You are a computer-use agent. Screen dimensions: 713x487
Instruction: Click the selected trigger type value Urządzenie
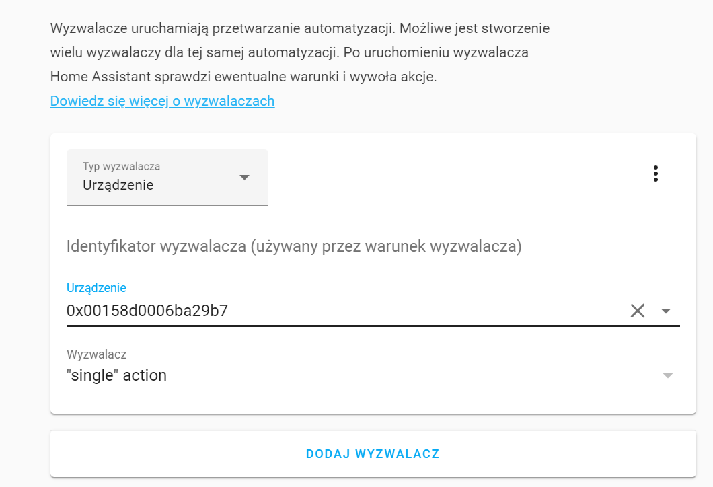click(118, 185)
